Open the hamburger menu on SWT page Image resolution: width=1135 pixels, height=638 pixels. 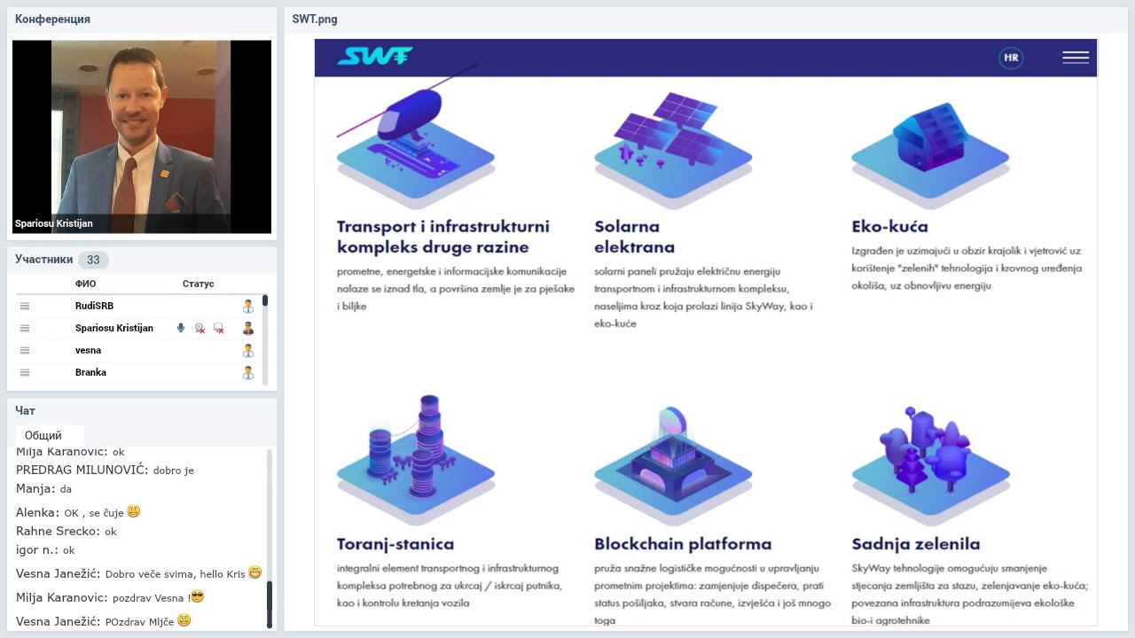pyautogui.click(x=1076, y=58)
